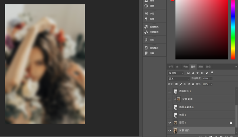Switch to the 学习 tab
This screenshot has height=137, width=238.
point(171,66)
